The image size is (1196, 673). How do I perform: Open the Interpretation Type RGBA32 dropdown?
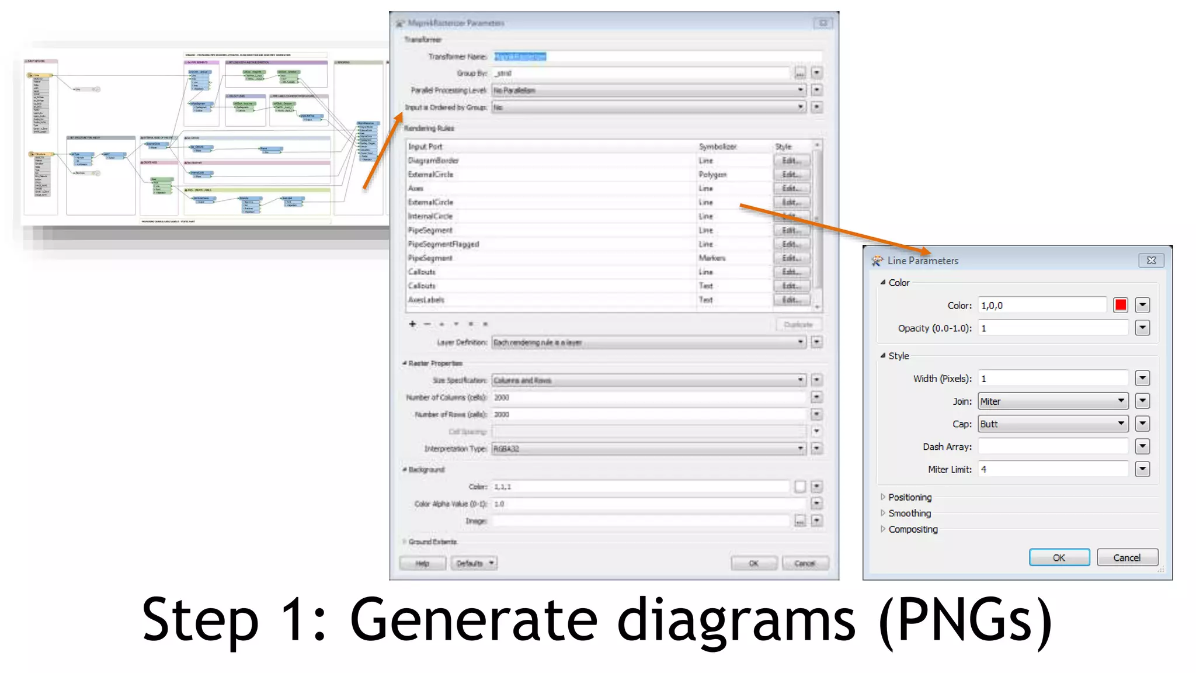[649, 449]
